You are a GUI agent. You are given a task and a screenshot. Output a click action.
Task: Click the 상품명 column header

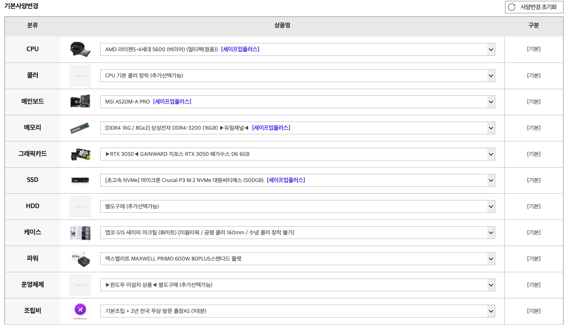pos(282,25)
